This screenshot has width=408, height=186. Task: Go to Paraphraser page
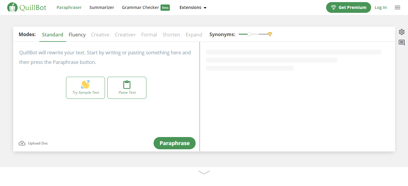click(69, 7)
